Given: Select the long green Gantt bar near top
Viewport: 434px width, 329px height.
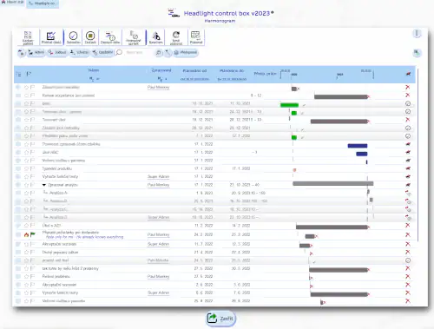Looking at the screenshot, I should (289, 105).
